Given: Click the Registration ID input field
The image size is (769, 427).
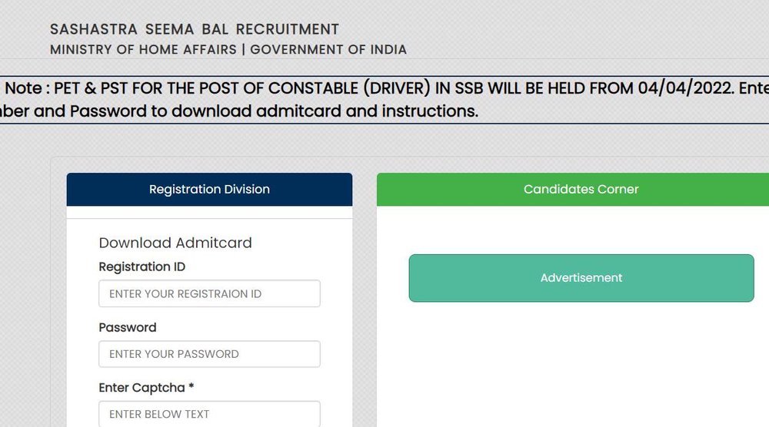Looking at the screenshot, I should (209, 293).
